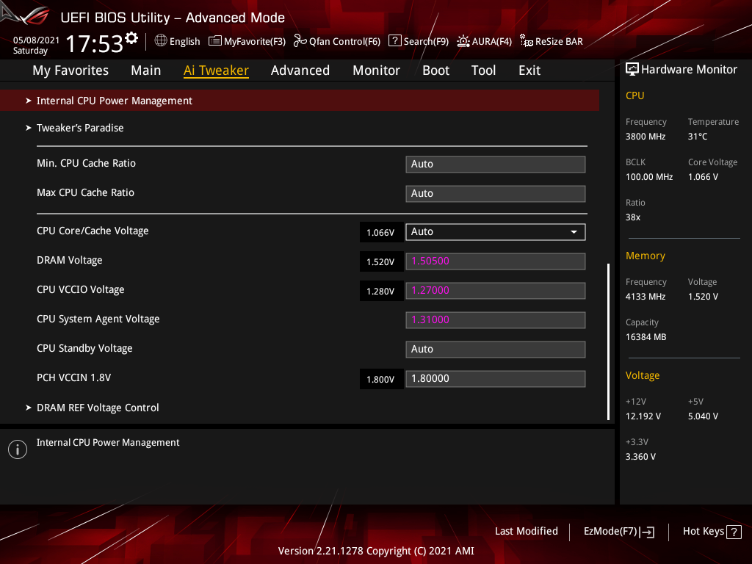Click the settings list vertical scrollbar

tap(609, 341)
